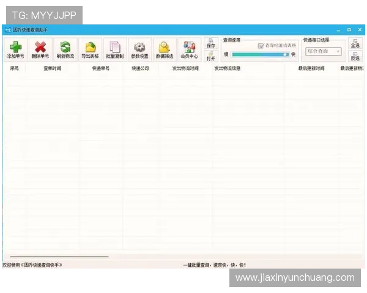The height and width of the screenshot is (293, 367).
Task: Click the 快递公司 column header
Action: click(x=140, y=68)
